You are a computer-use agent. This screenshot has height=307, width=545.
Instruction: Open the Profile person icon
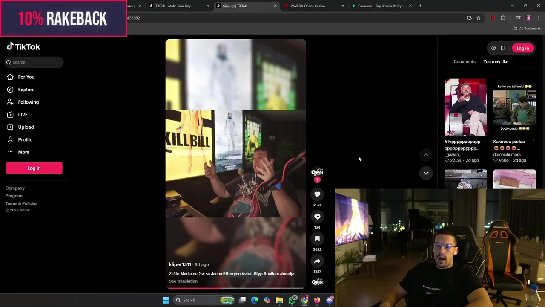pos(10,139)
